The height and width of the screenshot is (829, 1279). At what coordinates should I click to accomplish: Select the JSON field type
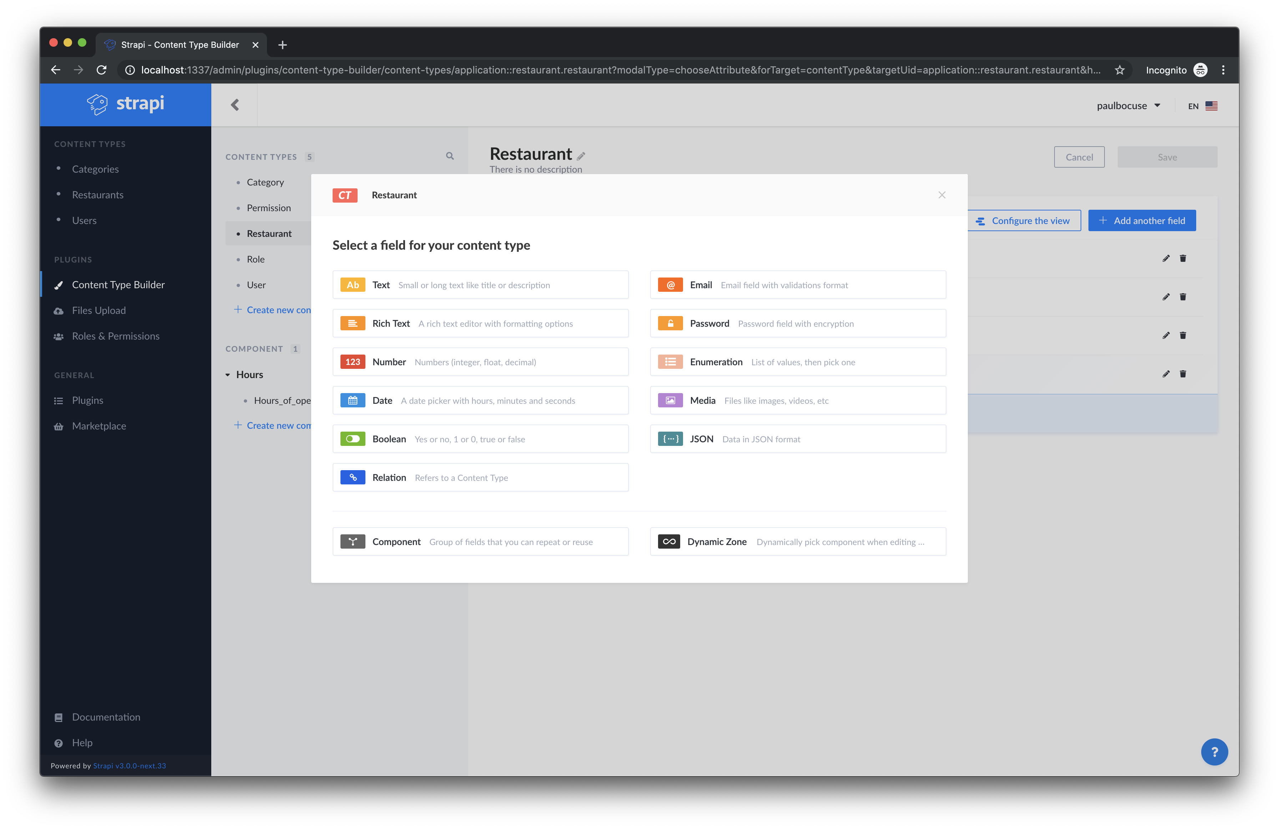click(x=798, y=438)
